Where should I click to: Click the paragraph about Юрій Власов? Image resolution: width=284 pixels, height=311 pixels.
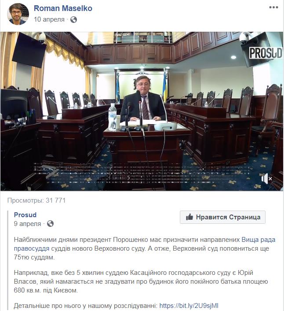[x=141, y=281]
